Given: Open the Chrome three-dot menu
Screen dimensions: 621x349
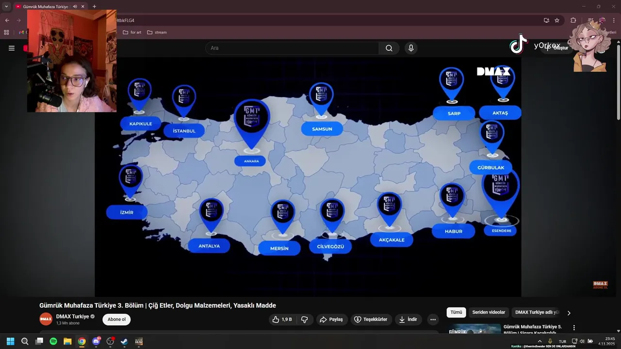Looking at the screenshot, I should click(614, 20).
